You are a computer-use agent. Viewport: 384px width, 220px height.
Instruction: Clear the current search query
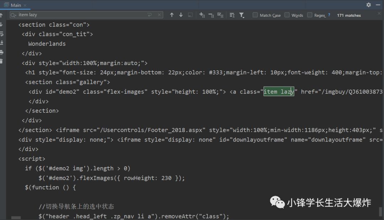pos(159,15)
